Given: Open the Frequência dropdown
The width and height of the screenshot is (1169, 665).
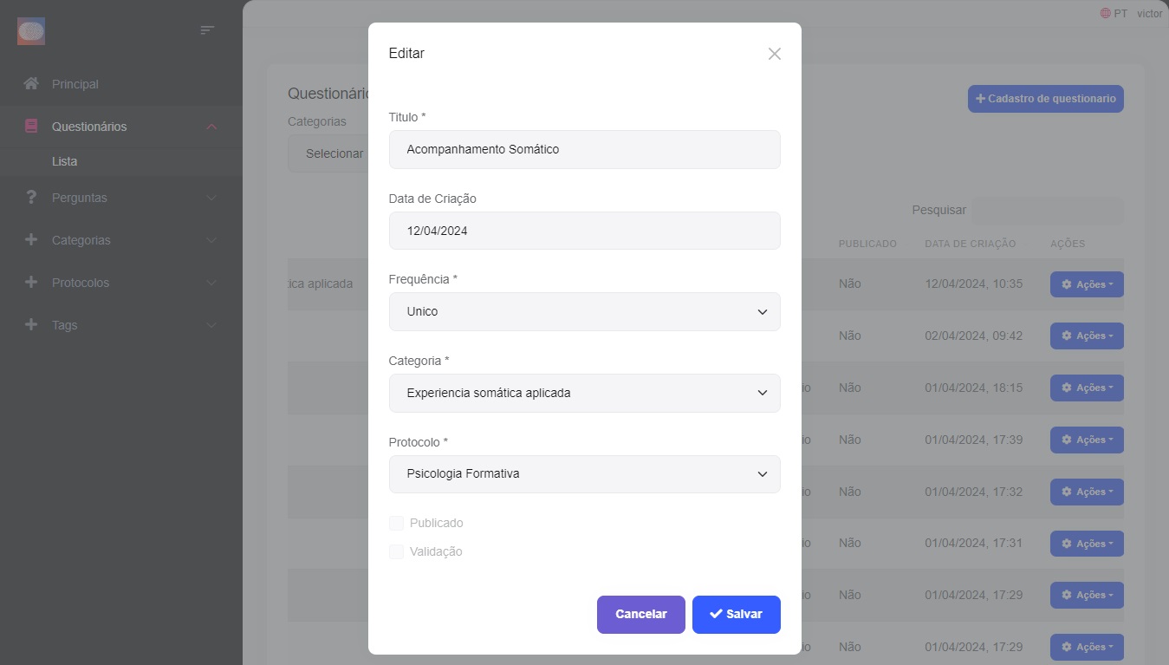Looking at the screenshot, I should pyautogui.click(x=585, y=311).
